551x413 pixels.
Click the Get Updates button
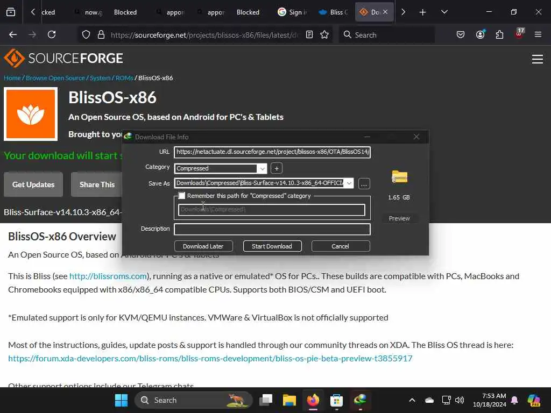pyautogui.click(x=33, y=184)
